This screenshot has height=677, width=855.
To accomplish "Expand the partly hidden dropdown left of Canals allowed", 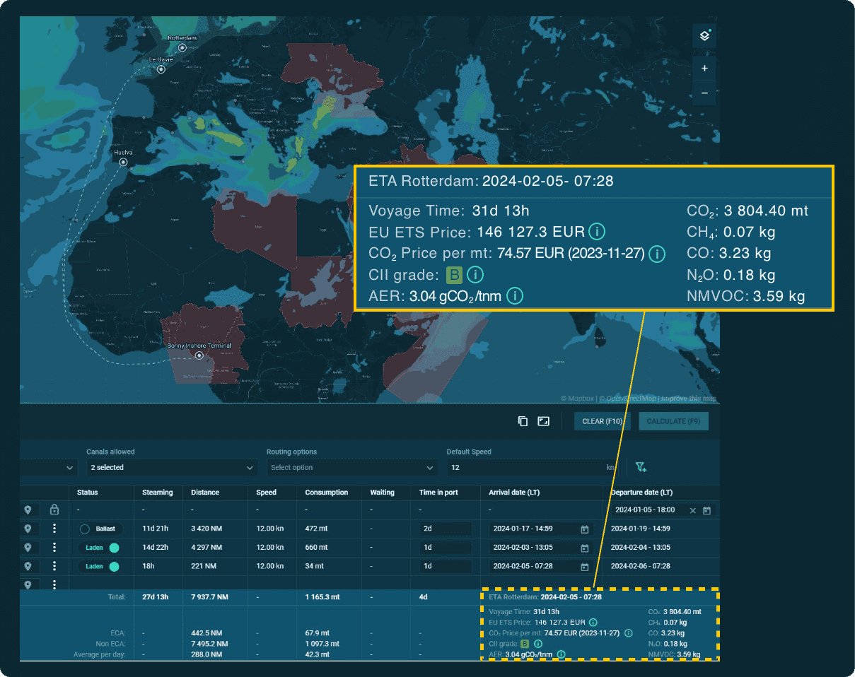I will [x=48, y=467].
